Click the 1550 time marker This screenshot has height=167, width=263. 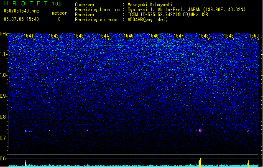pyautogui.click(x=254, y=36)
